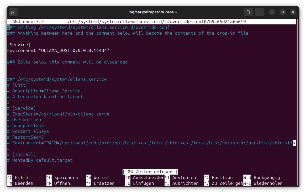Screen dimensions: 306x194
Task: Click the Beenden shortcut label
Action: [x=24, y=183]
